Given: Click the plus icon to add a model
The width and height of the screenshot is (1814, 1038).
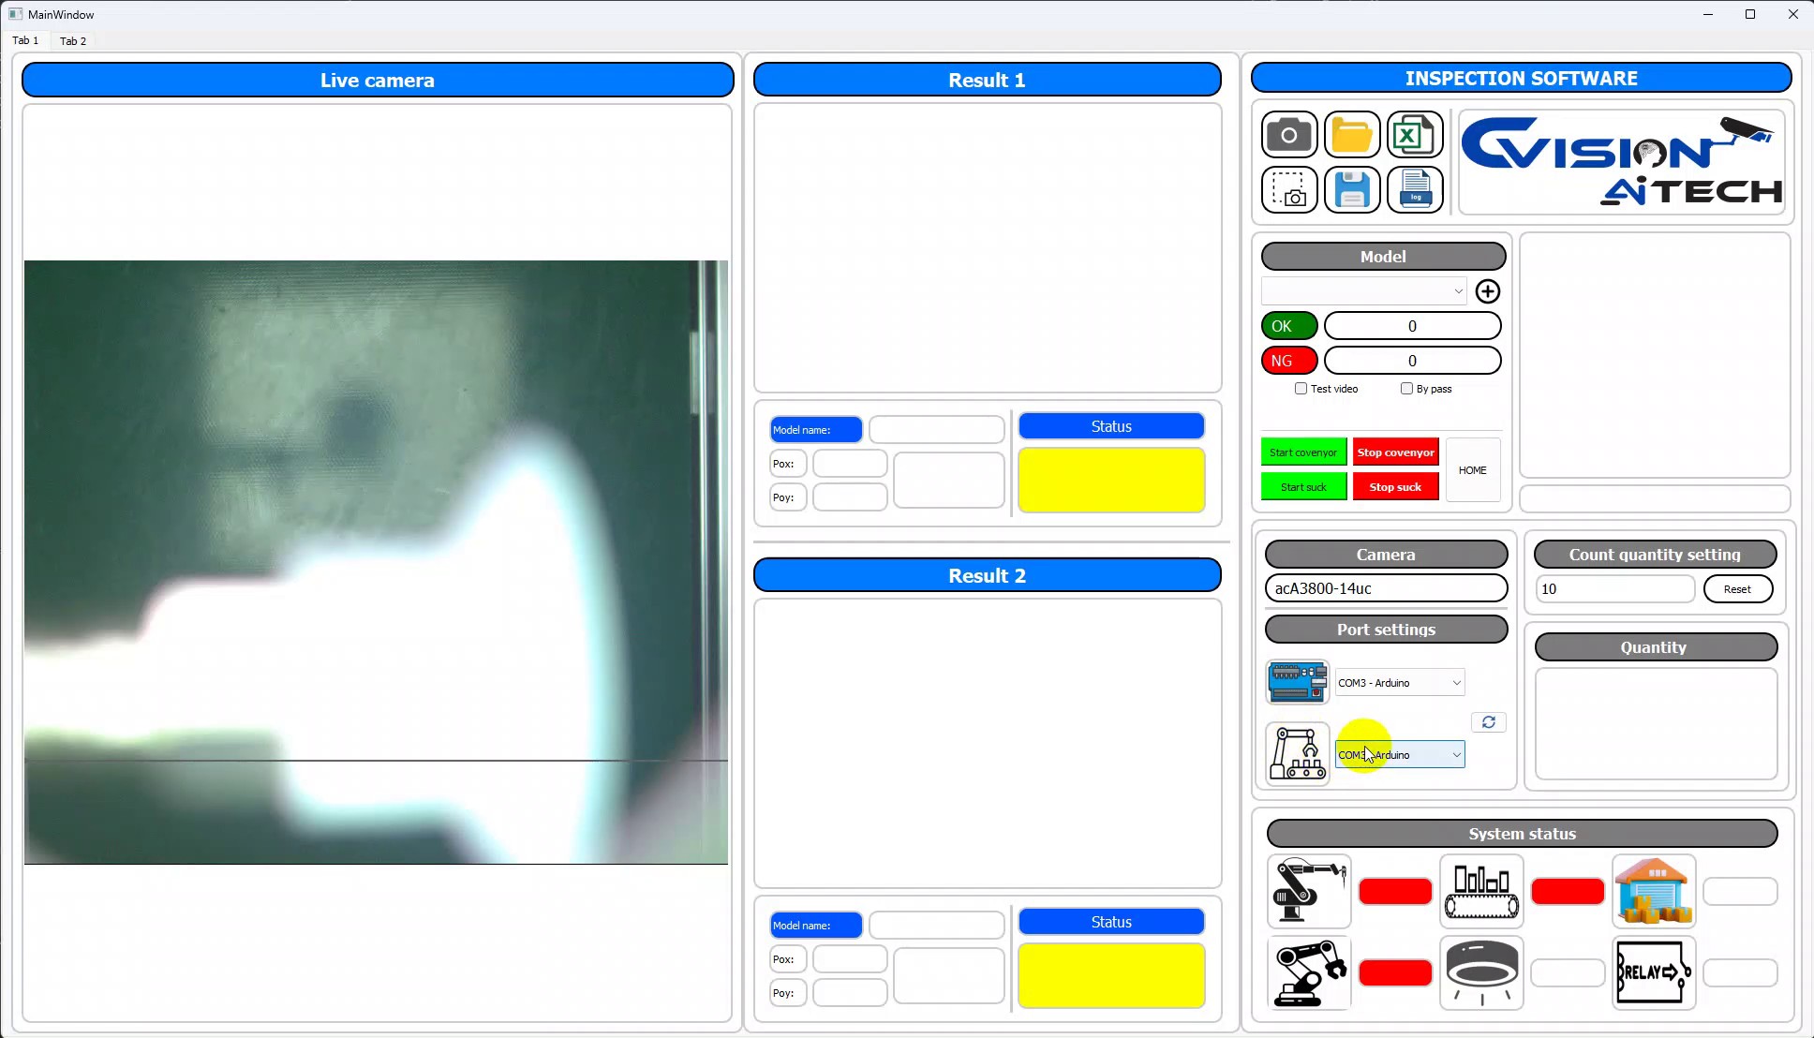Looking at the screenshot, I should point(1487,291).
